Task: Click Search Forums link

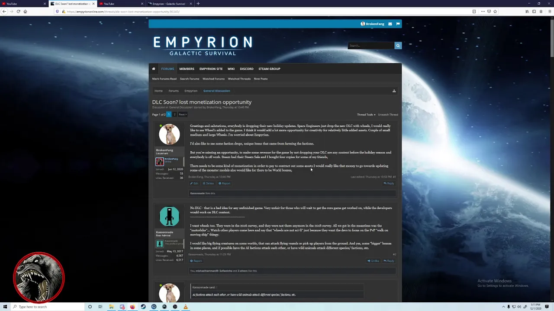Action: pos(190,79)
